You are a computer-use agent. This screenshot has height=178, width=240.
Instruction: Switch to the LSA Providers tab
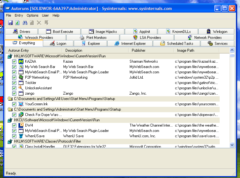tap(147, 37)
